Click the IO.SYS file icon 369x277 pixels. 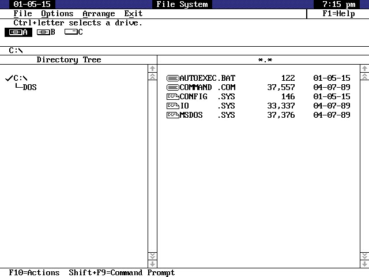pos(173,106)
